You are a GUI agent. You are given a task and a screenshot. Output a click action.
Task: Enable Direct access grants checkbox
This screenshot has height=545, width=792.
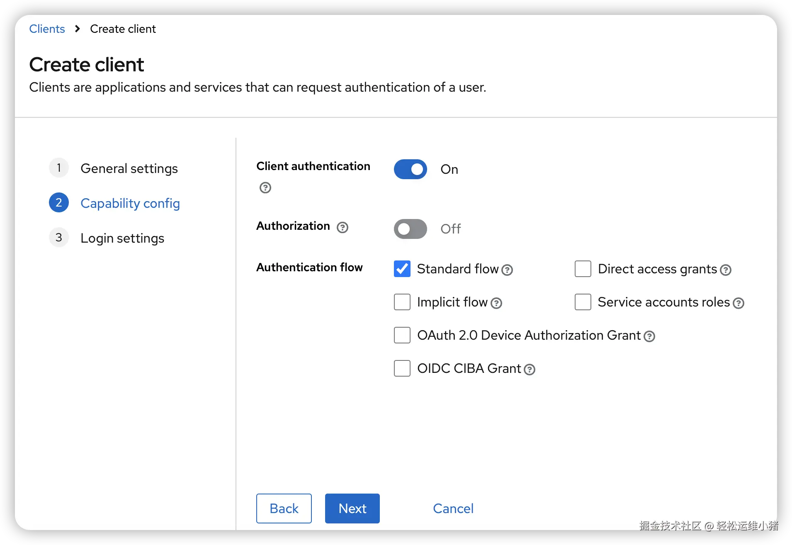pos(583,269)
